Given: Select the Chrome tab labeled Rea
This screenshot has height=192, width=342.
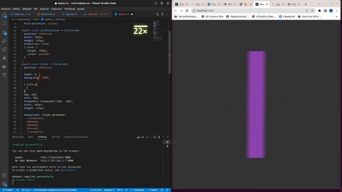Looking at the screenshot, I should coord(261,4).
